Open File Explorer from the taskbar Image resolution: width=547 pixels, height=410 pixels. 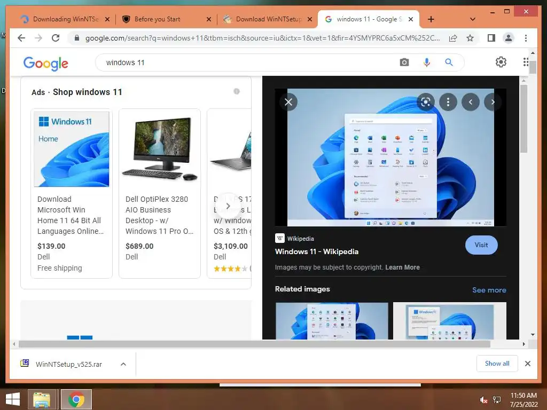point(42,399)
